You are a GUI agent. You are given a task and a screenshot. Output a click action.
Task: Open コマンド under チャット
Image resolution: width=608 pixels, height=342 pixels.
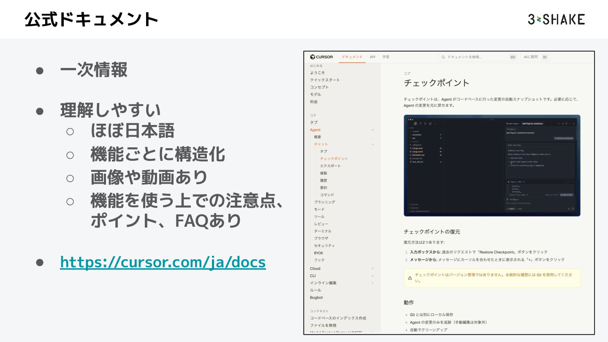pyautogui.click(x=327, y=195)
